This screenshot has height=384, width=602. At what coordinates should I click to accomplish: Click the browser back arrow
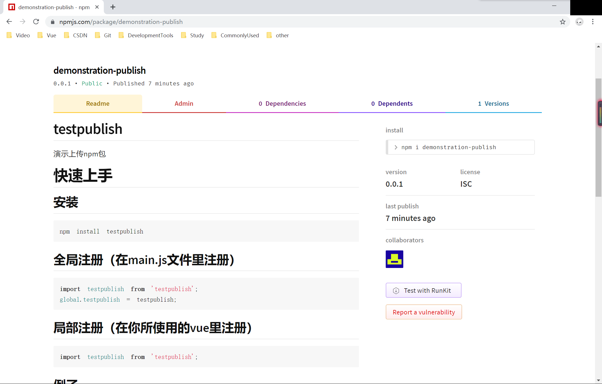pyautogui.click(x=9, y=22)
